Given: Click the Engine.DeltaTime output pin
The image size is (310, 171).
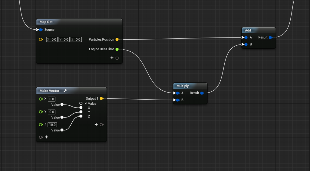Looking at the screenshot, I should 117,49.
